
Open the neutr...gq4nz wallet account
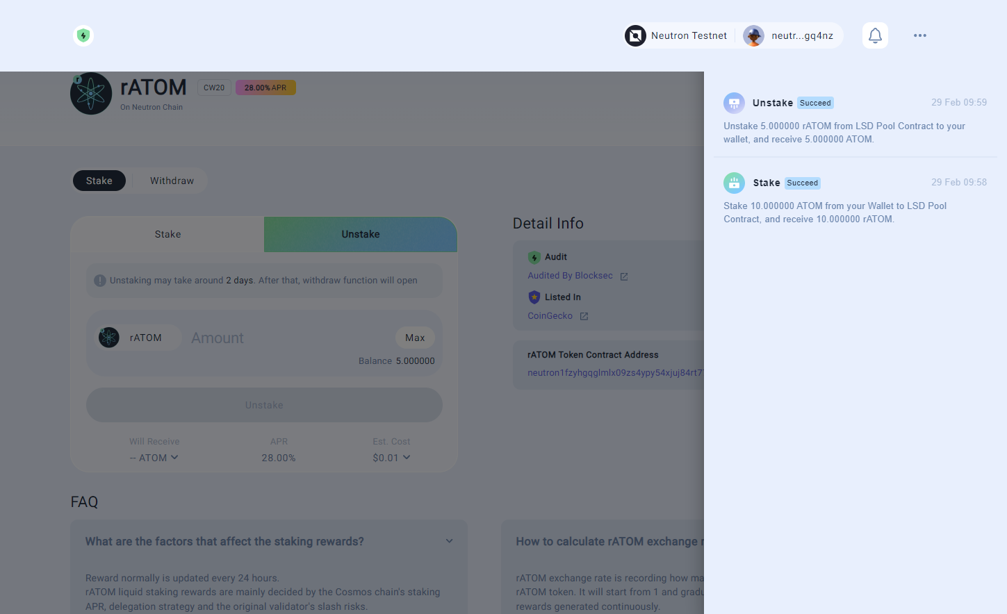click(789, 35)
